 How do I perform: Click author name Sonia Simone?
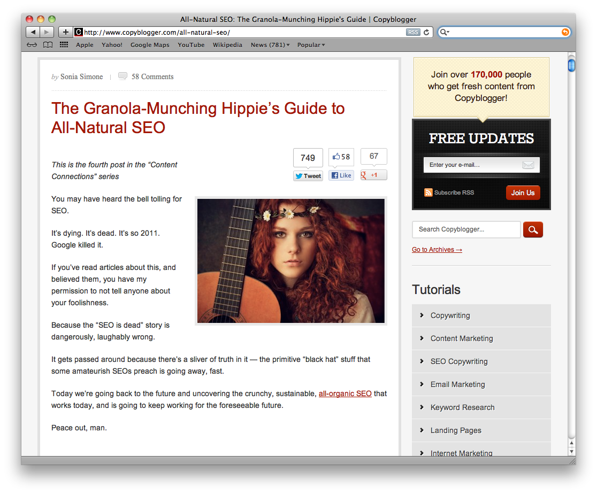(81, 76)
